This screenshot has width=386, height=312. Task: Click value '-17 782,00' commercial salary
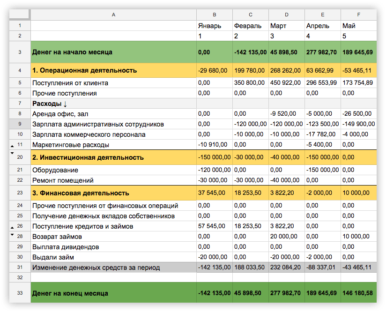pos(323,134)
